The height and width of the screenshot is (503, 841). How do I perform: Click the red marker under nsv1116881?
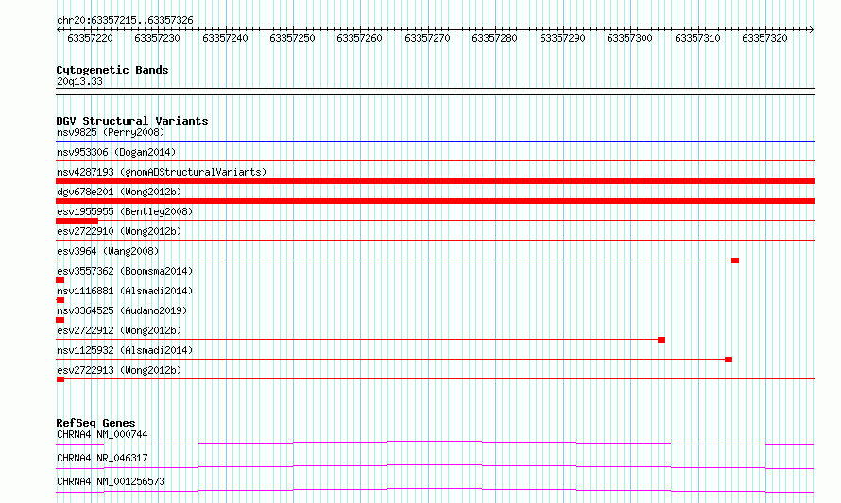(x=60, y=300)
